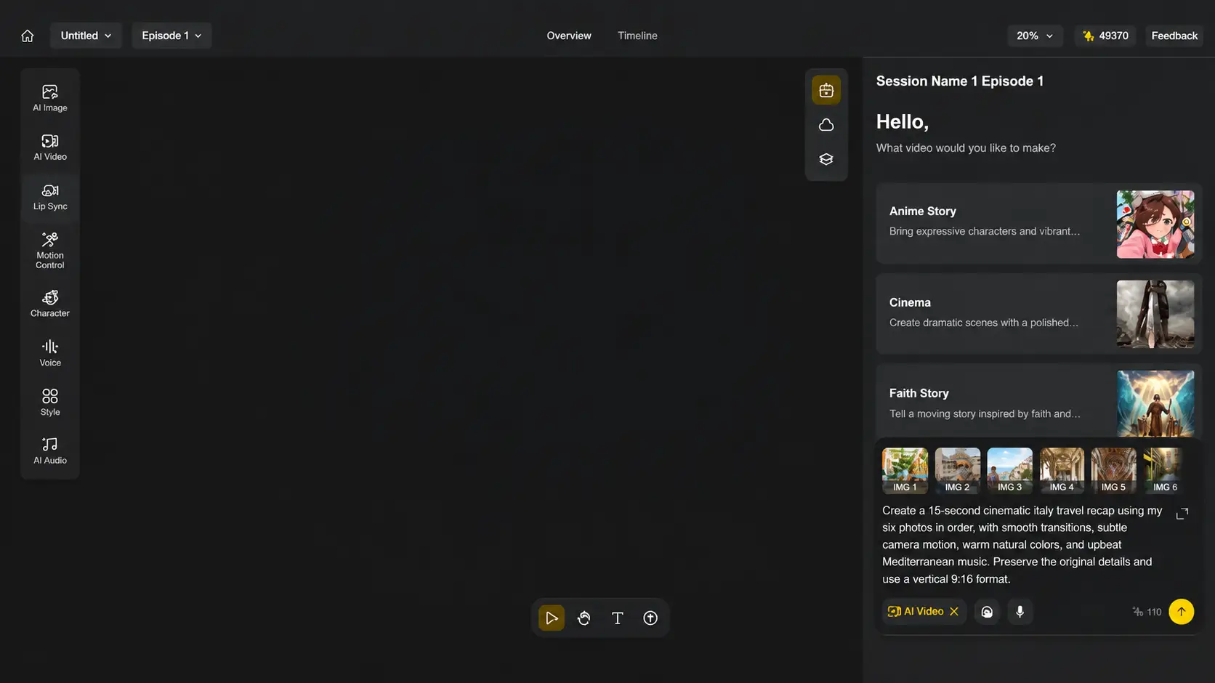Open the Voice tool

[50, 353]
